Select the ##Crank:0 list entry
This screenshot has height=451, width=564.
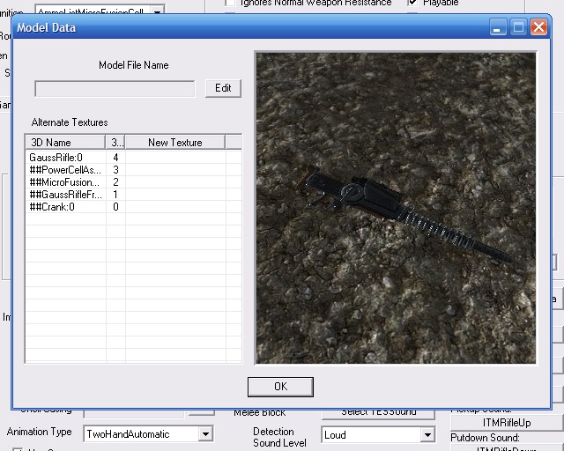52,206
